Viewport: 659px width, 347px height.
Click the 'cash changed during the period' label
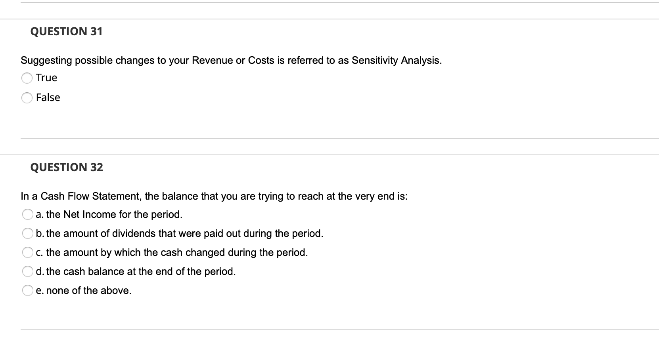point(172,252)
